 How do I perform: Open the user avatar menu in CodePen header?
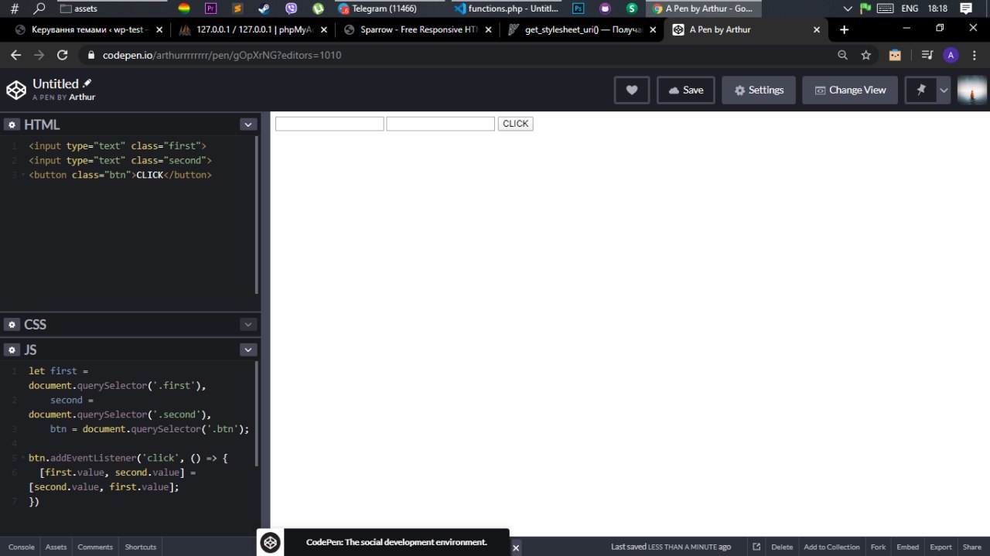pos(972,90)
